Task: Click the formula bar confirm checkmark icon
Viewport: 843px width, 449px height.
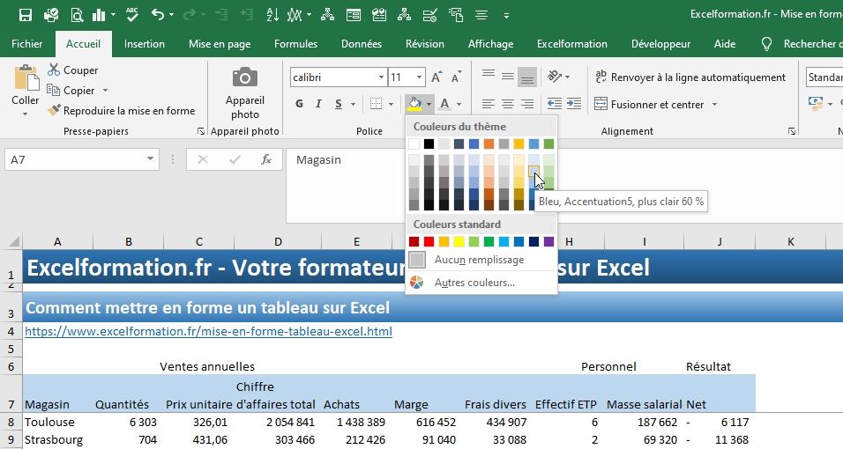Action: (x=235, y=159)
